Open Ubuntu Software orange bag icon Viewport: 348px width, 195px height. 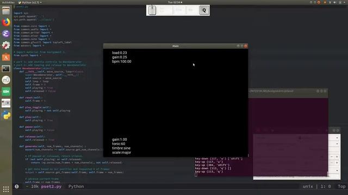[x=6, y=57]
